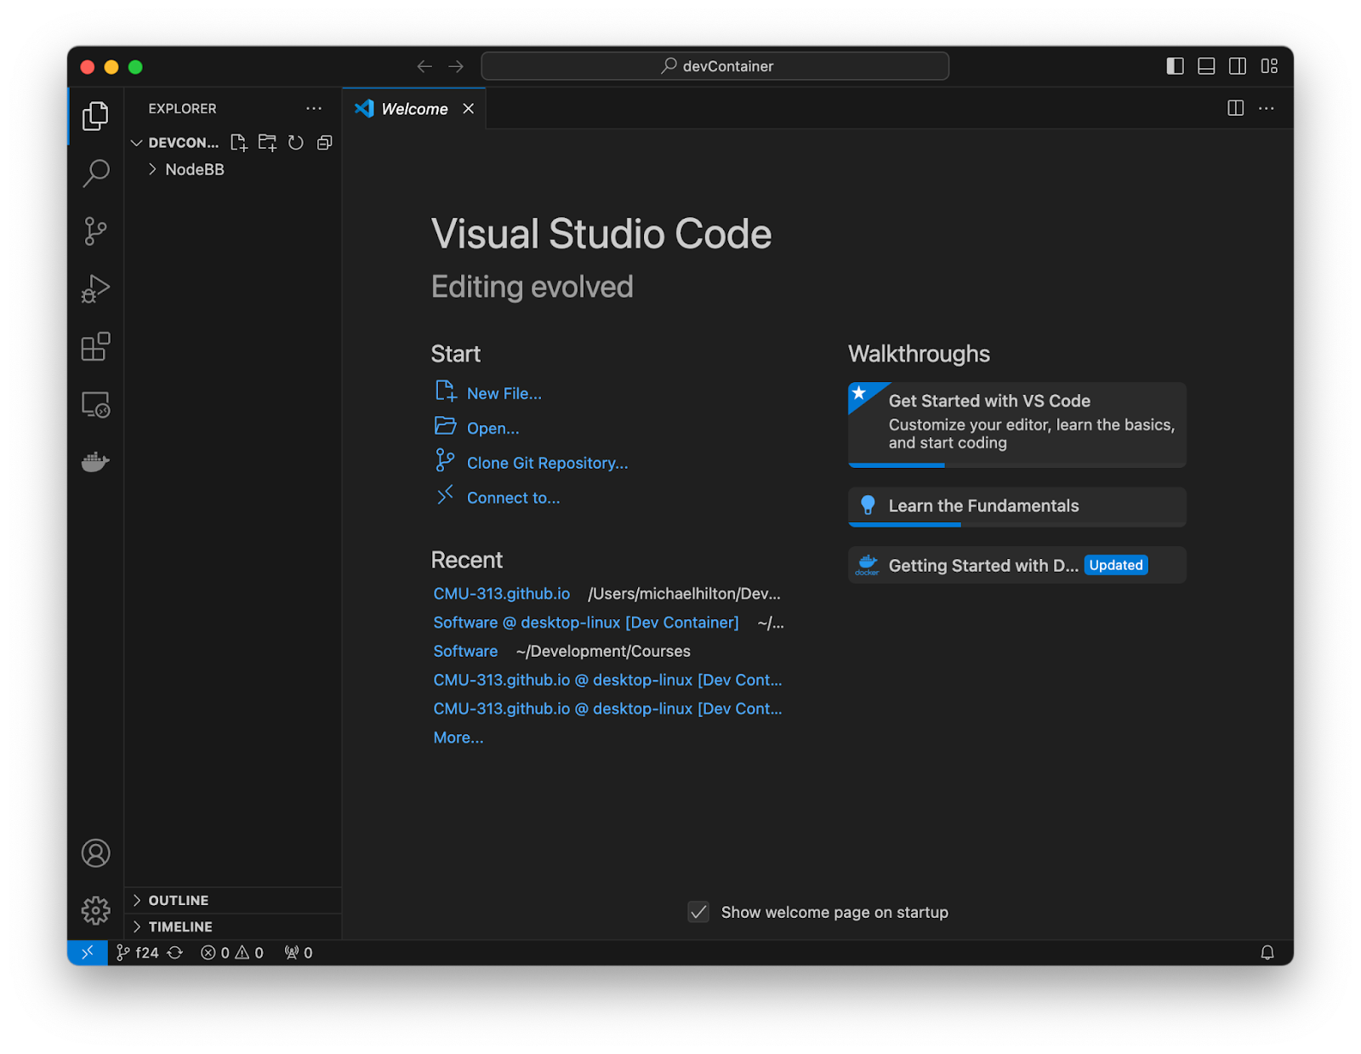
Task: Toggle the primary side bar visibility
Action: point(1175,66)
